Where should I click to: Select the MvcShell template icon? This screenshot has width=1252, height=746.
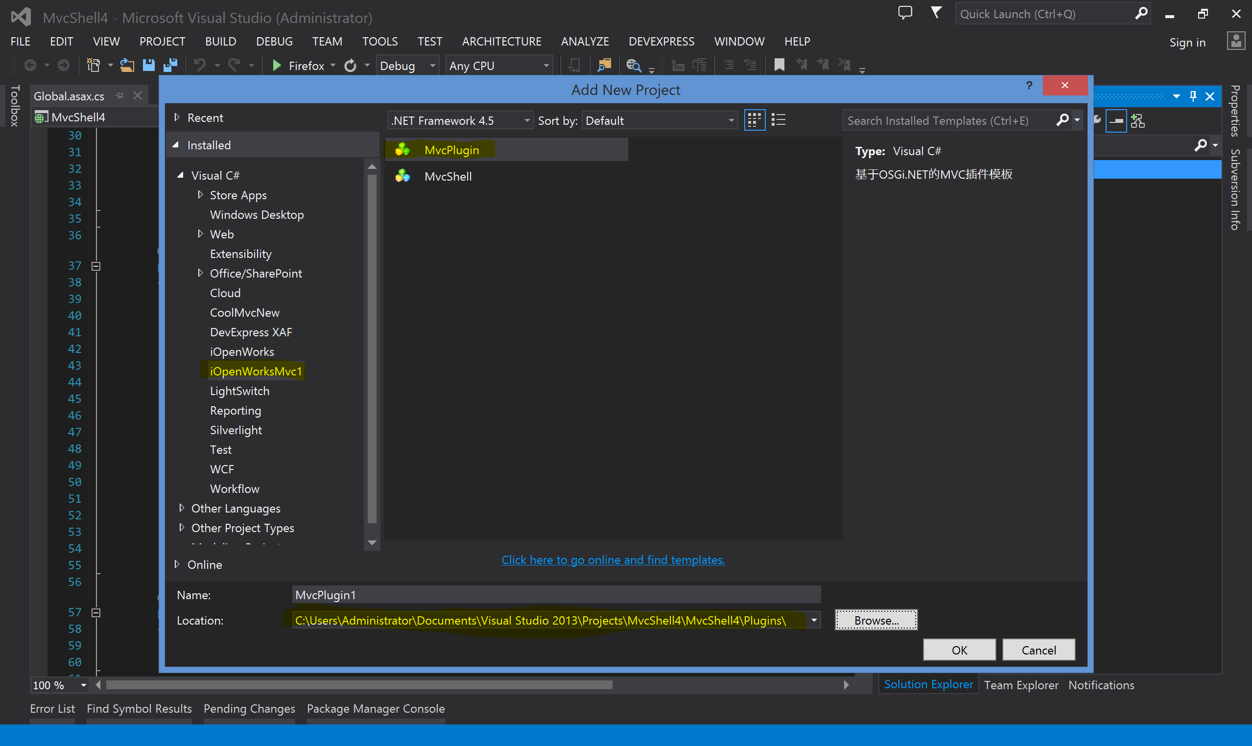(x=402, y=176)
